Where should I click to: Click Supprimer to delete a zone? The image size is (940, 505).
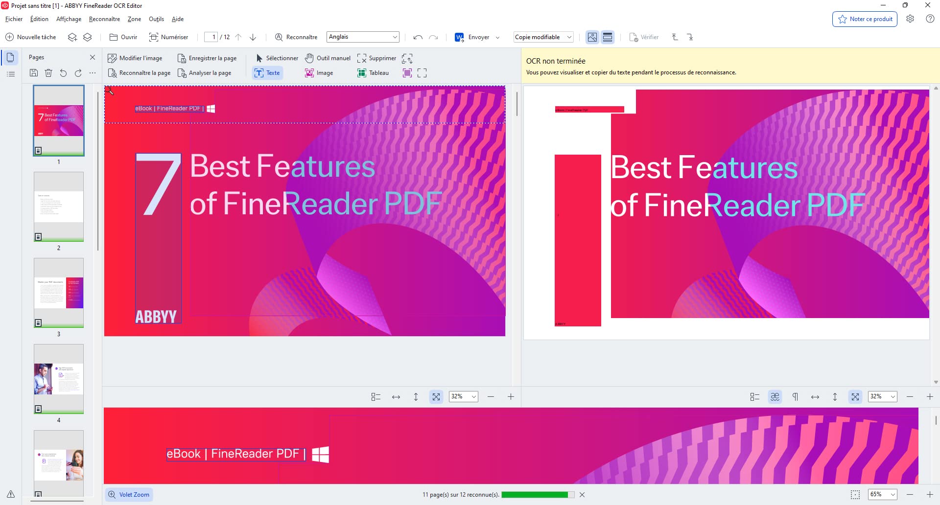[376, 58]
